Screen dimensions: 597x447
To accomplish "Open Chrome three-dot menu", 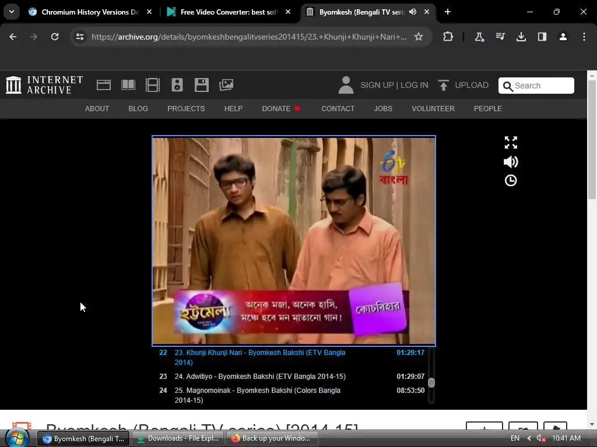I will point(584,37).
